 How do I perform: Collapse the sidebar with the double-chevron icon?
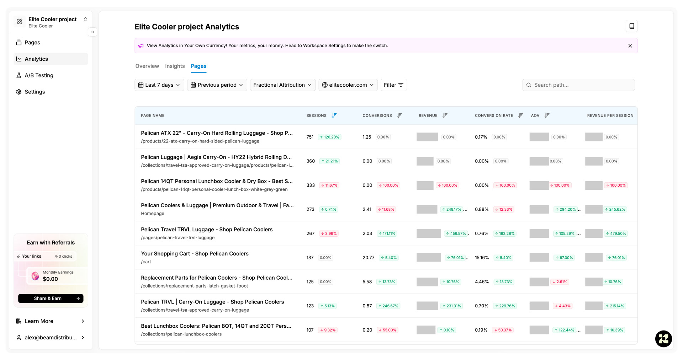[92, 32]
